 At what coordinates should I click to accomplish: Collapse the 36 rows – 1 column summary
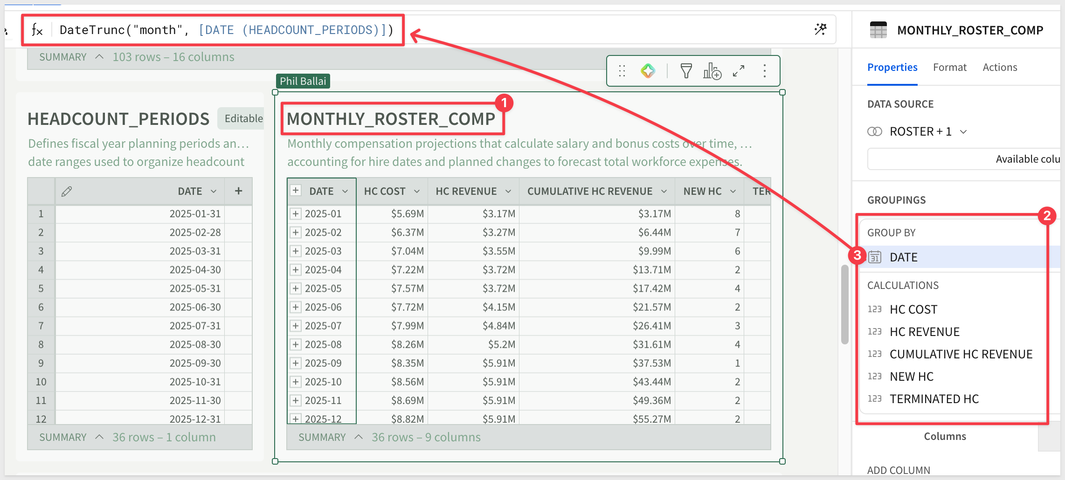(99, 437)
